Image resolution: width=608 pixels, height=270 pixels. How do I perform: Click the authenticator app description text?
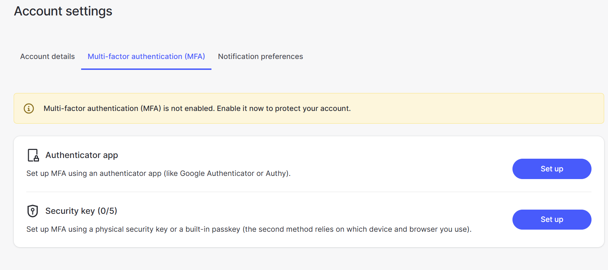click(x=158, y=173)
